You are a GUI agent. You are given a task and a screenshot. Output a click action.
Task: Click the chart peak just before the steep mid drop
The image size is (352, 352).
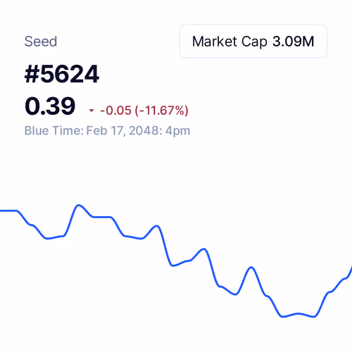157,227
